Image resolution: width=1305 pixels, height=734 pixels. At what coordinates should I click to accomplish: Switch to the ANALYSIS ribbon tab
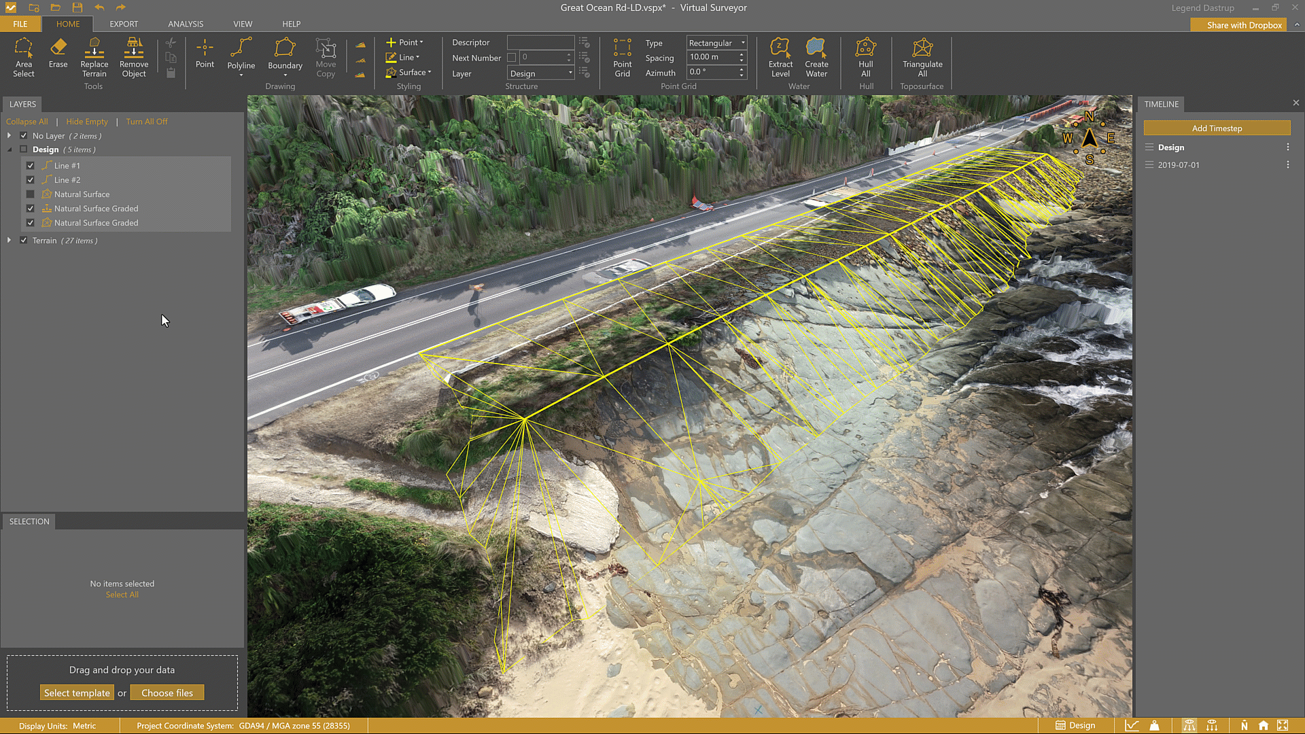(186, 24)
